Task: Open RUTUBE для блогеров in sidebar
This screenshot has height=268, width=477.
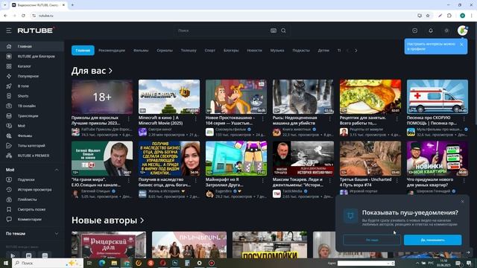Action: (32, 57)
